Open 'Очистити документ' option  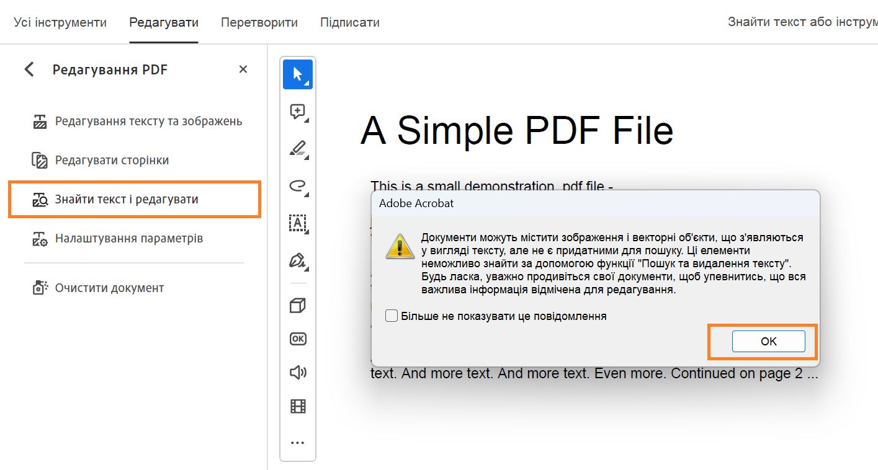click(x=109, y=287)
